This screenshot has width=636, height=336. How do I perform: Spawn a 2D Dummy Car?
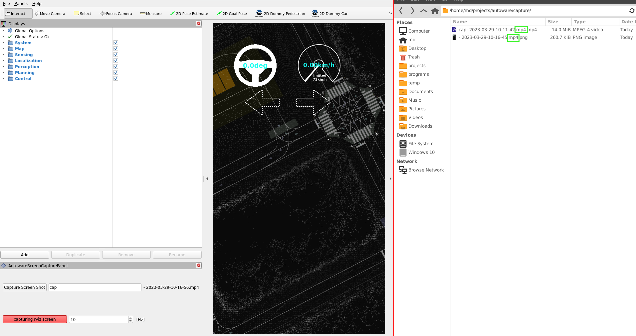click(x=329, y=13)
